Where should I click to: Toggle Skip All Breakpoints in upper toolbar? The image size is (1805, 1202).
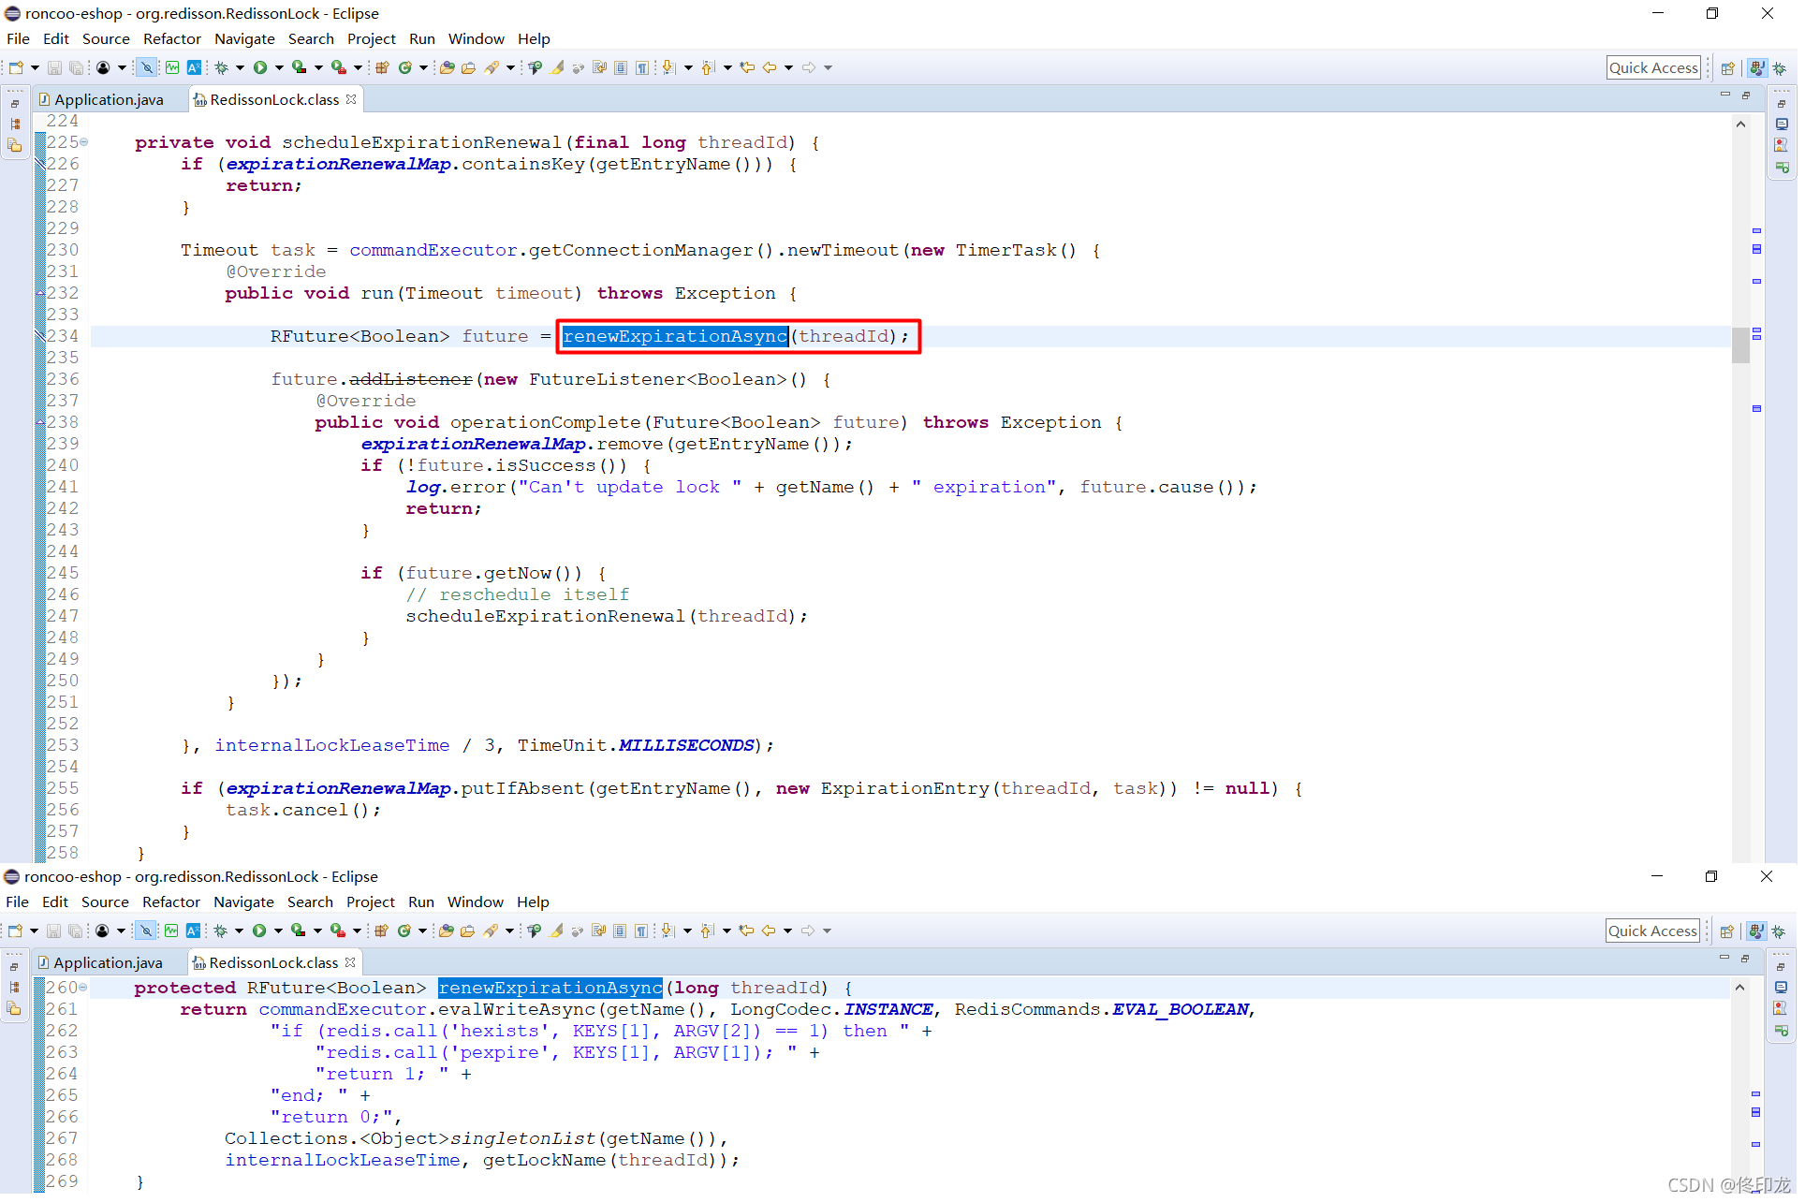147,67
